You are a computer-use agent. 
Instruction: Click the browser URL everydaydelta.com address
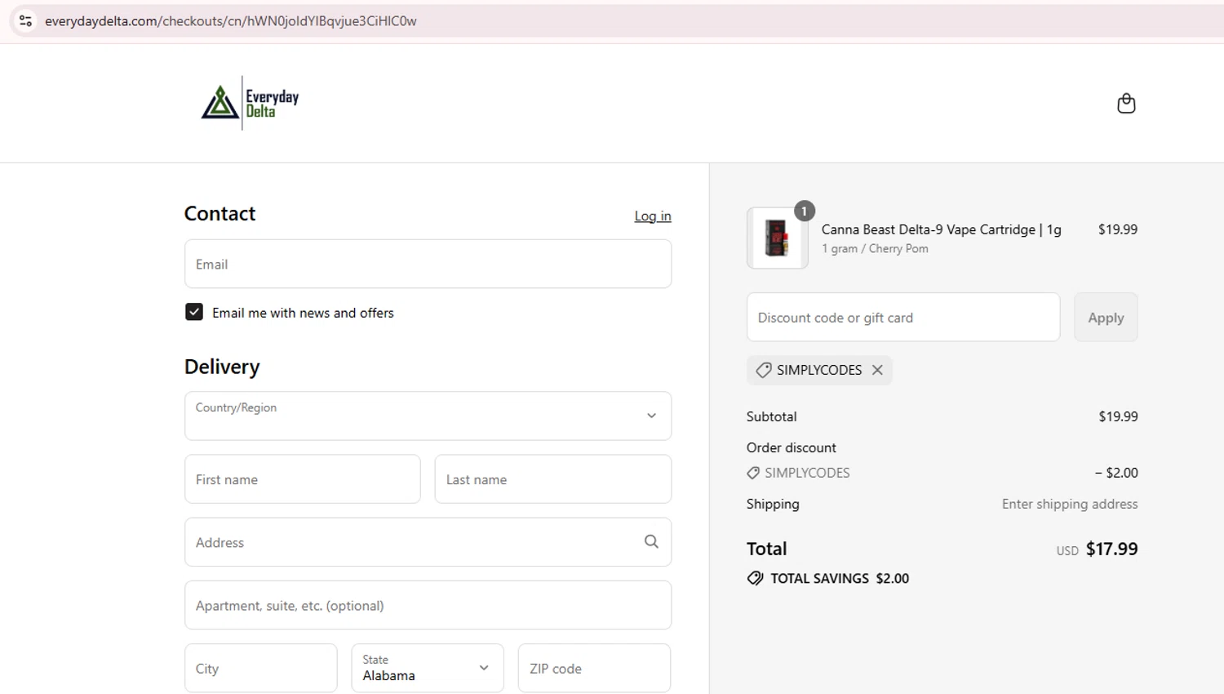click(231, 21)
